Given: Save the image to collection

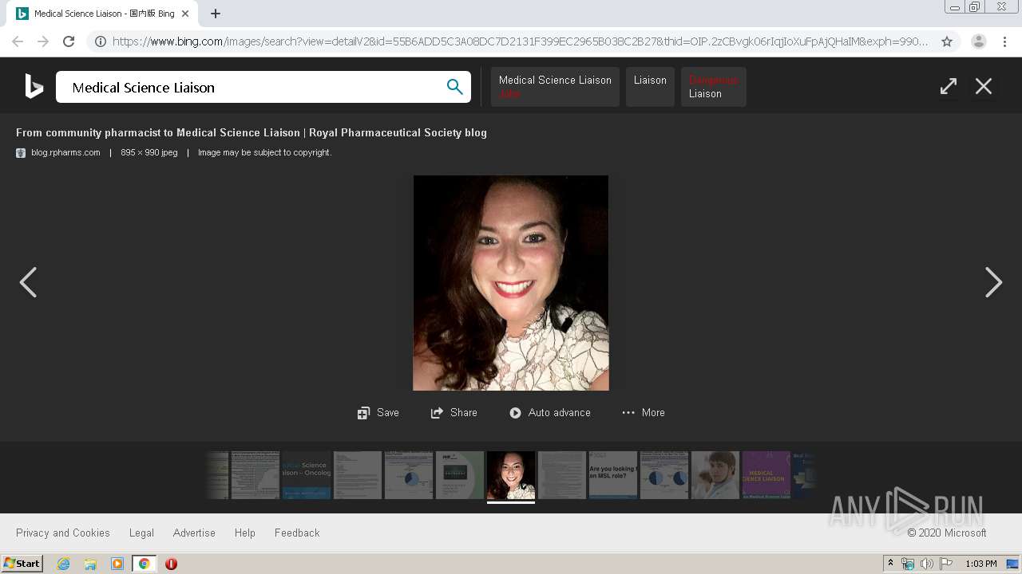Looking at the screenshot, I should [378, 412].
